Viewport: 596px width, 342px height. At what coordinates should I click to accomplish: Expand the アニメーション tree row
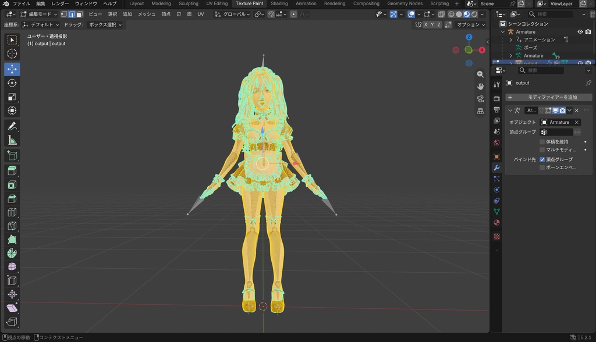[x=511, y=40]
